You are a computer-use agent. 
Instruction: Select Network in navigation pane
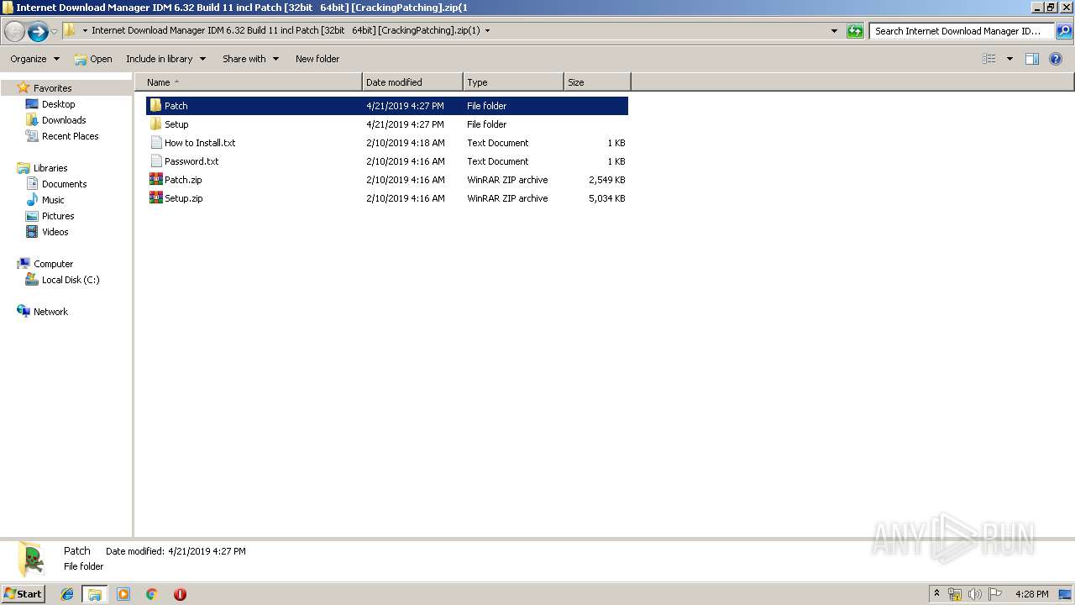[50, 312]
